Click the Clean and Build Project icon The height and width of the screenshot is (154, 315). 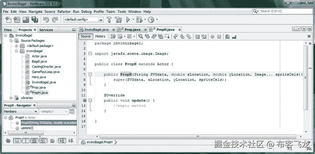point(118,20)
